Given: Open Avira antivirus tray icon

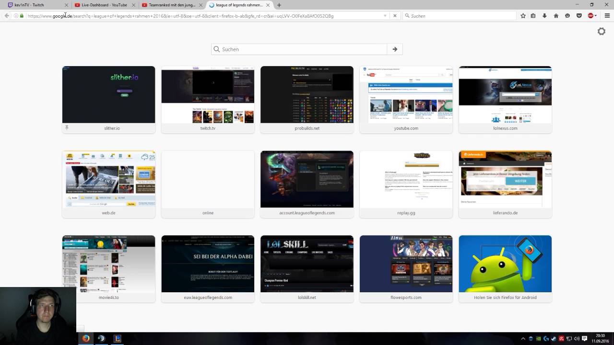Looking at the screenshot, I should (x=561, y=339).
